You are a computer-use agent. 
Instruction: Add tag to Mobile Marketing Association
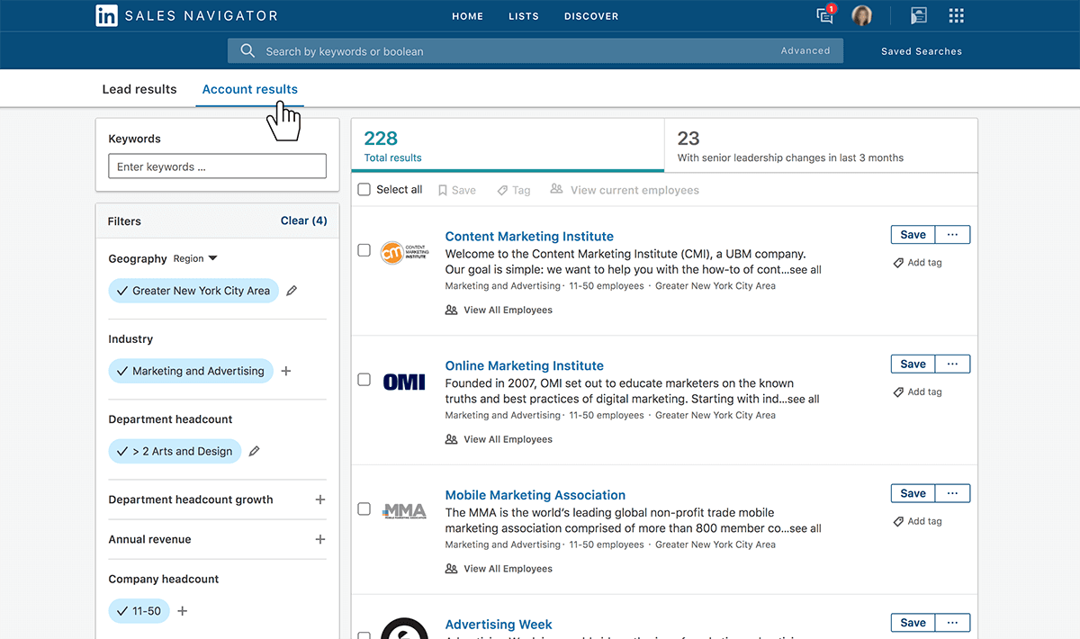(917, 521)
